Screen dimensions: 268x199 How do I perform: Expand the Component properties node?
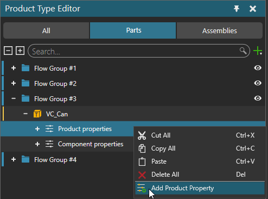point(37,144)
